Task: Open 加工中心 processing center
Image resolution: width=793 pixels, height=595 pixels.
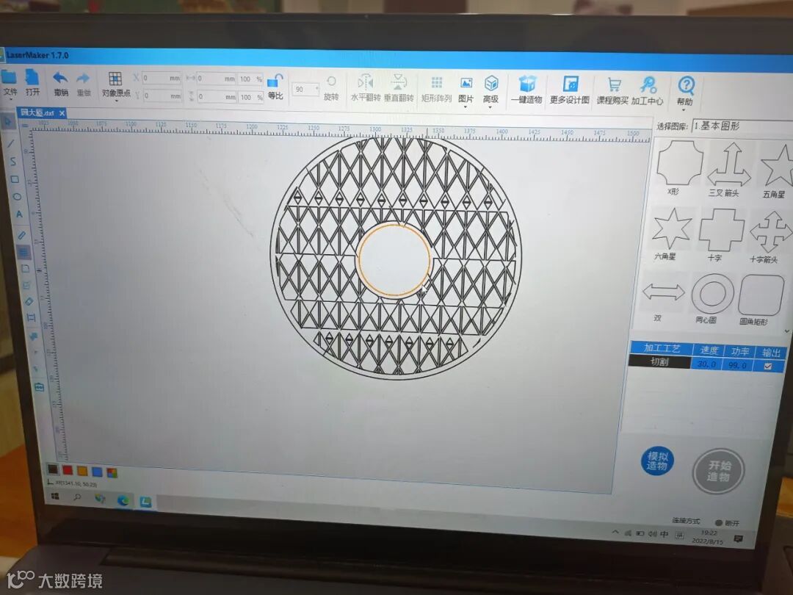Action: coord(648,84)
